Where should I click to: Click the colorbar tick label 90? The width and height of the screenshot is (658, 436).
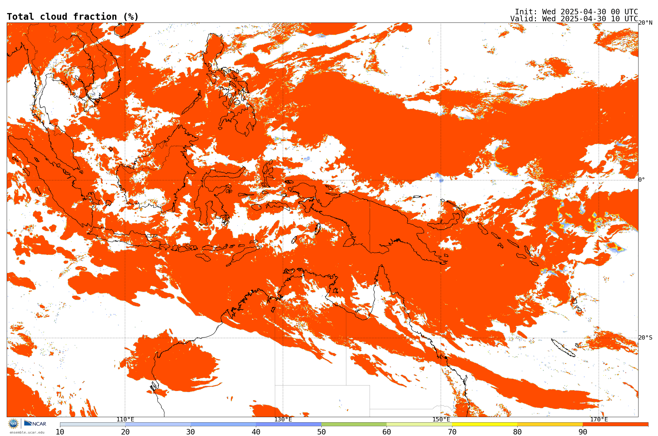point(583,432)
